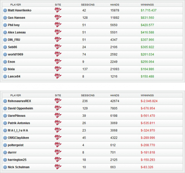Click the info icon beside Matt Hawrilenko
The image size is (185, 173).
(x=5, y=10)
